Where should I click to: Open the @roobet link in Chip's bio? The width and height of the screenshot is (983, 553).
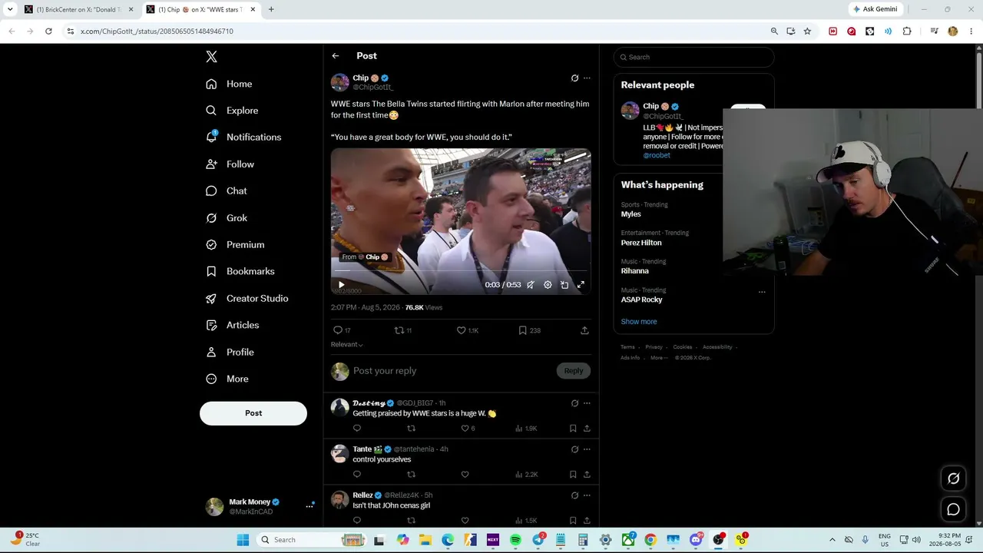tap(657, 155)
